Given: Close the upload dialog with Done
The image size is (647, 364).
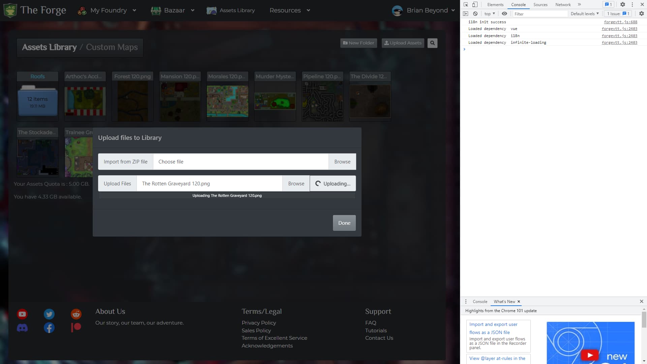Looking at the screenshot, I should click(x=344, y=223).
